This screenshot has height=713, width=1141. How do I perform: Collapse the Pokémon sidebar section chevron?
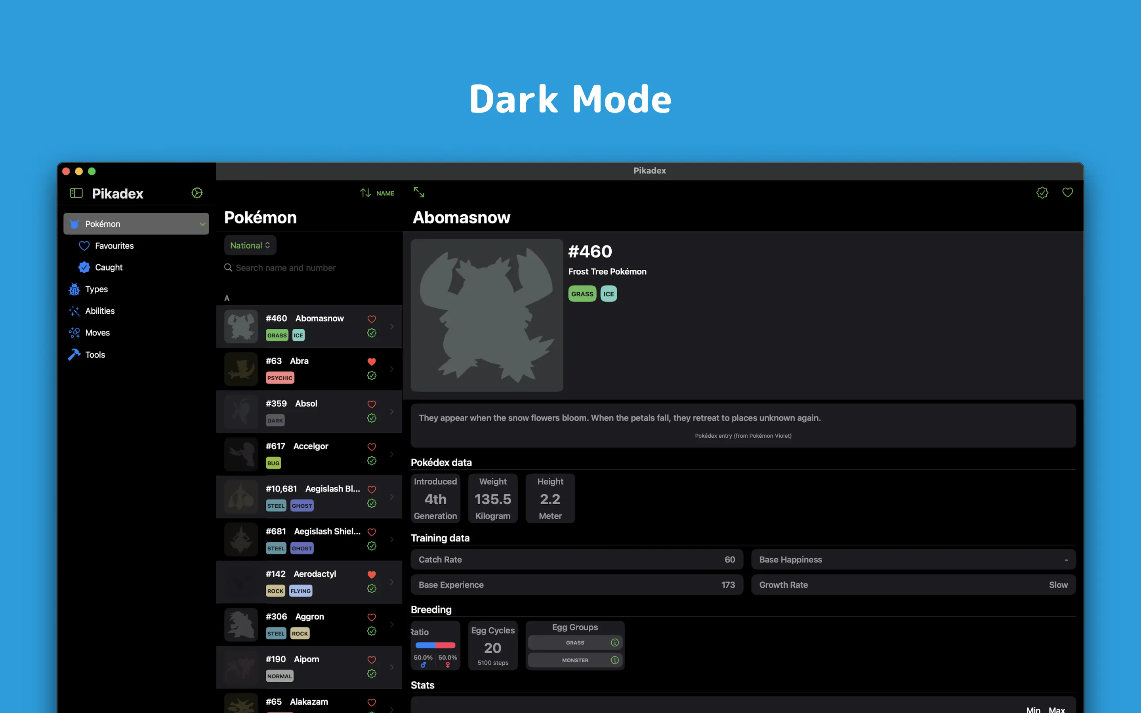click(x=202, y=224)
